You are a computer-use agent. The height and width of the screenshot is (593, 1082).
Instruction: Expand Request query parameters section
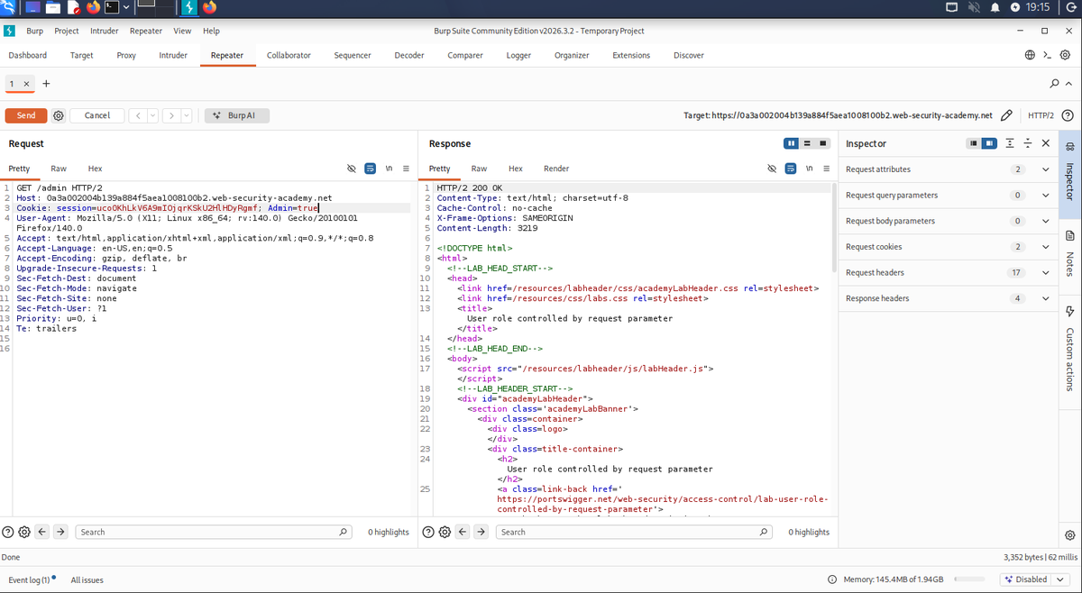tap(1045, 195)
